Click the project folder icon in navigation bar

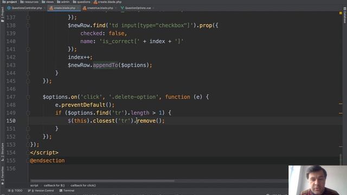click(x=4, y=2)
